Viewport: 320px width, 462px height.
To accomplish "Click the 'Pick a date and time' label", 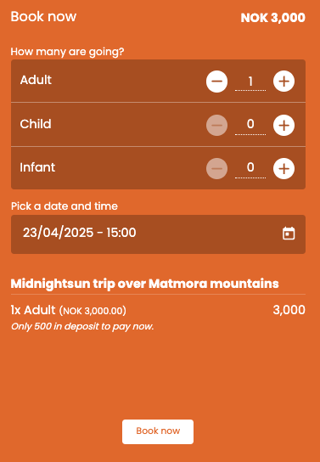I will 65,206.
